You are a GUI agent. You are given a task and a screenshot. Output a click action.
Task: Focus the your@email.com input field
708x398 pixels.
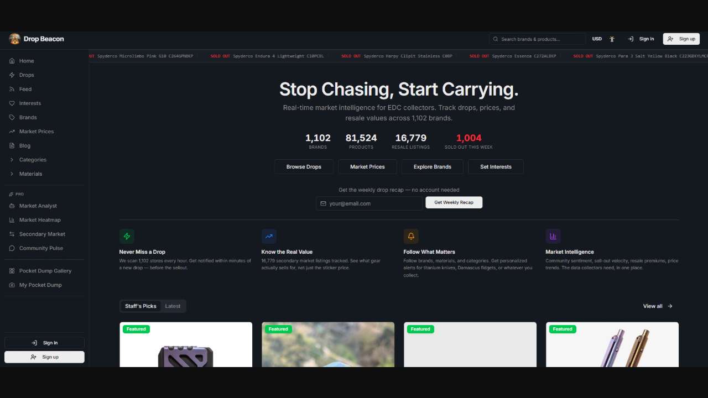(369, 203)
